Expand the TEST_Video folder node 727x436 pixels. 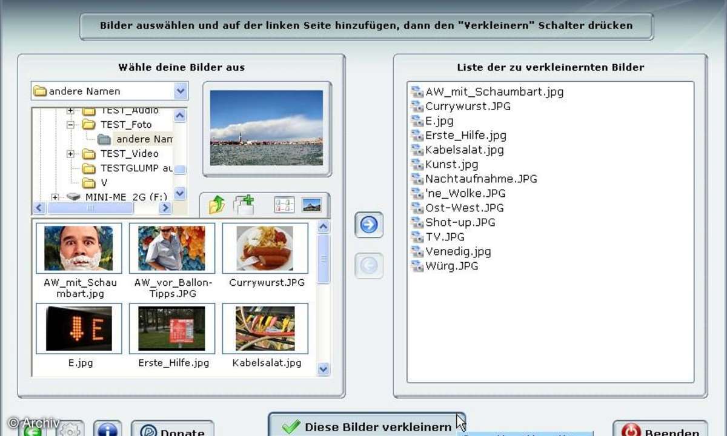(71, 154)
